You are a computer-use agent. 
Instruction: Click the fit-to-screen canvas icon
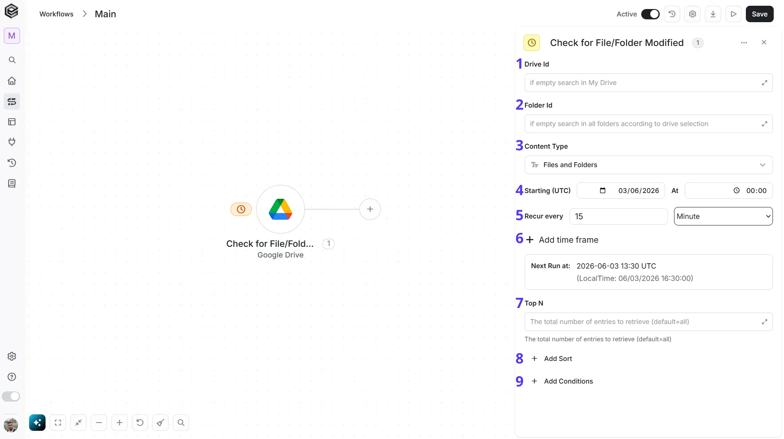click(x=58, y=423)
